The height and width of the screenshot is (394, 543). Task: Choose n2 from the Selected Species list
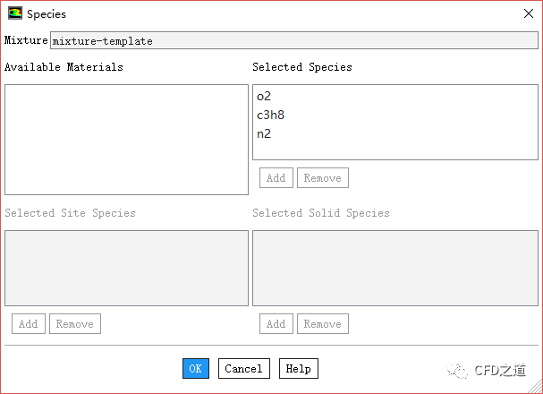point(264,134)
